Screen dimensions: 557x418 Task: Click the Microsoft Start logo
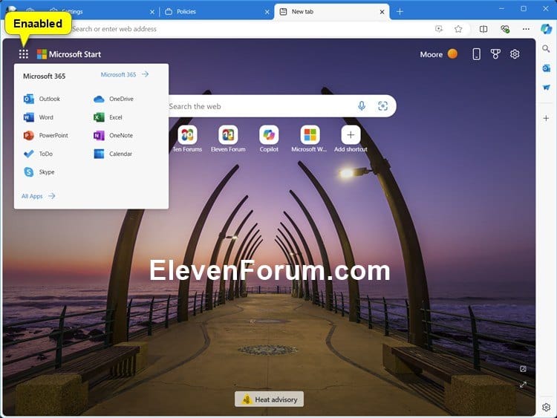pyautogui.click(x=69, y=54)
